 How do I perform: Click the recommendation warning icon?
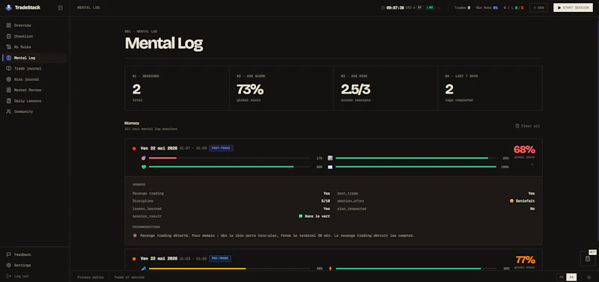(135, 236)
